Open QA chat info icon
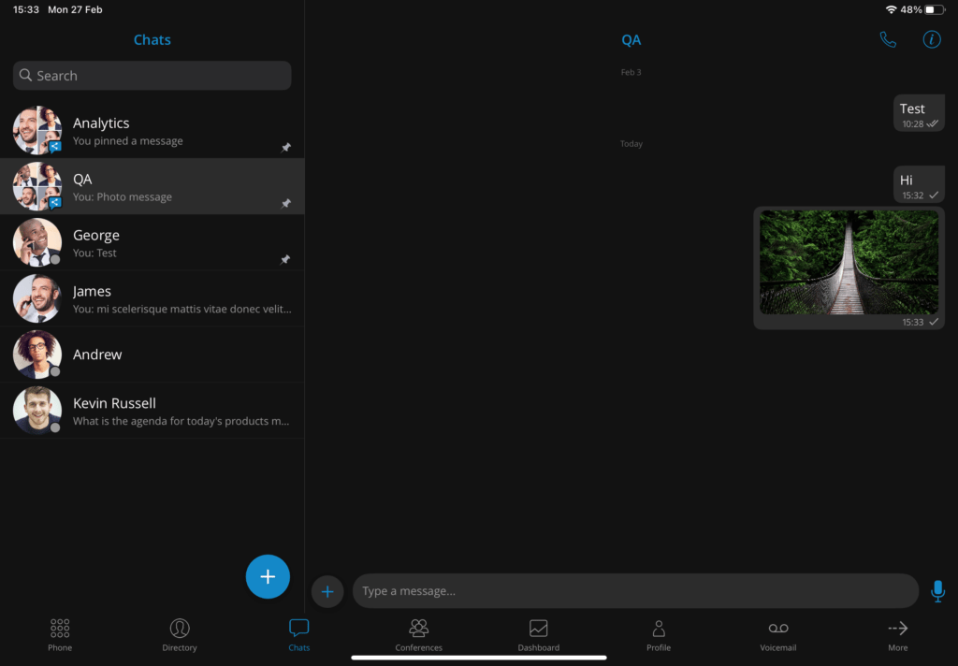This screenshot has width=958, height=666. (x=931, y=39)
